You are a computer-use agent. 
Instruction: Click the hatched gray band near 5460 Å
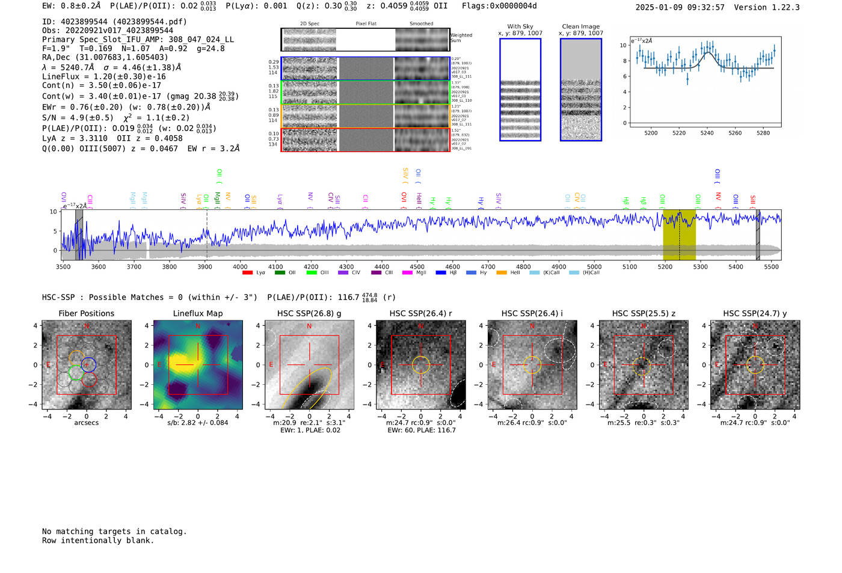[758, 234]
